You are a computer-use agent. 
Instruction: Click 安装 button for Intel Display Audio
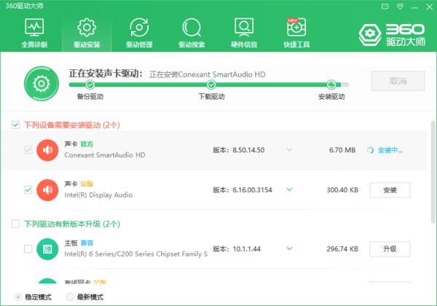point(390,189)
